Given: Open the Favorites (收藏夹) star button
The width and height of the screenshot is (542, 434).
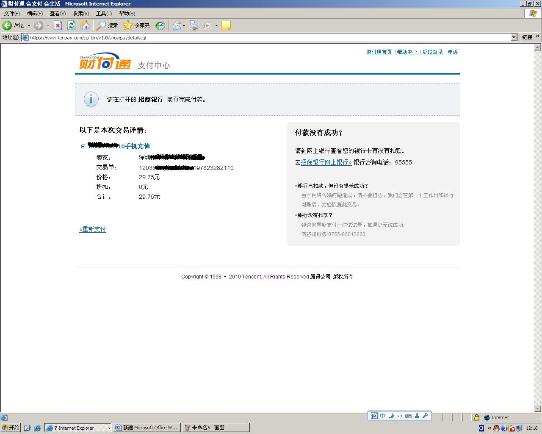Looking at the screenshot, I should point(136,25).
